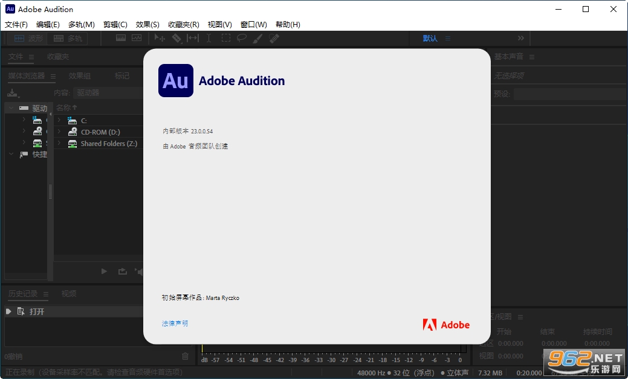The image size is (628, 379).
Task: Show the spectral pitch display
Action: click(137, 38)
